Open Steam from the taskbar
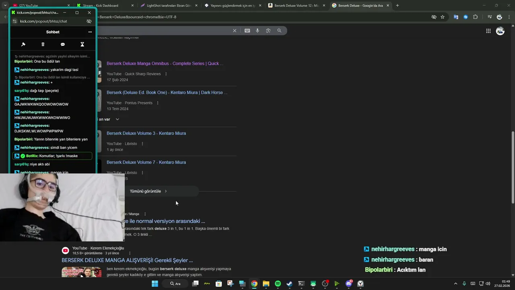515x290 pixels. (289, 284)
